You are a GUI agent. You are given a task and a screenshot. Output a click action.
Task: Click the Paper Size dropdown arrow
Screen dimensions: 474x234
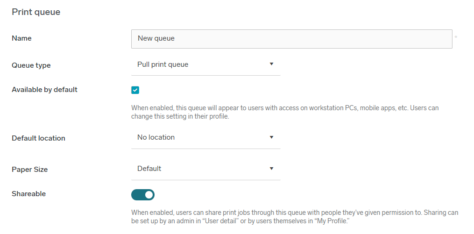click(x=271, y=169)
